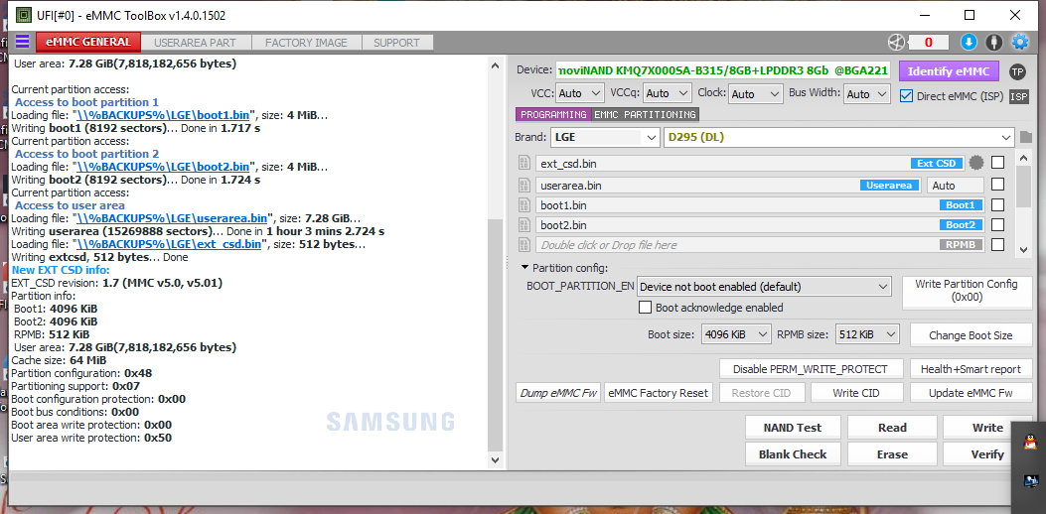This screenshot has width=1046, height=514.
Task: Click the log panel vertical scrollbar thumb
Action: tap(495, 334)
